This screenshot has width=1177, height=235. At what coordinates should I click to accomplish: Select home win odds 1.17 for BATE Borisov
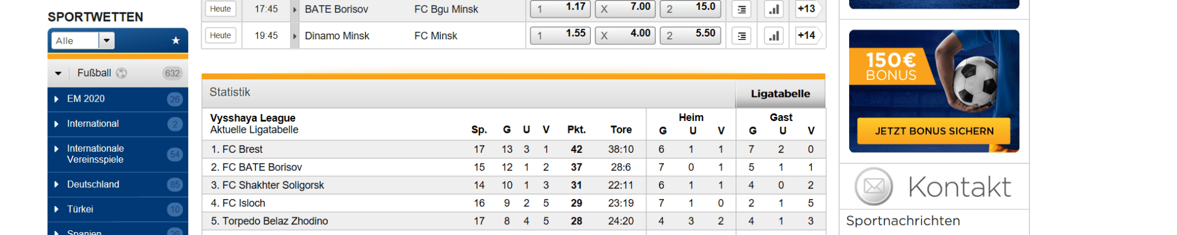pos(560,9)
